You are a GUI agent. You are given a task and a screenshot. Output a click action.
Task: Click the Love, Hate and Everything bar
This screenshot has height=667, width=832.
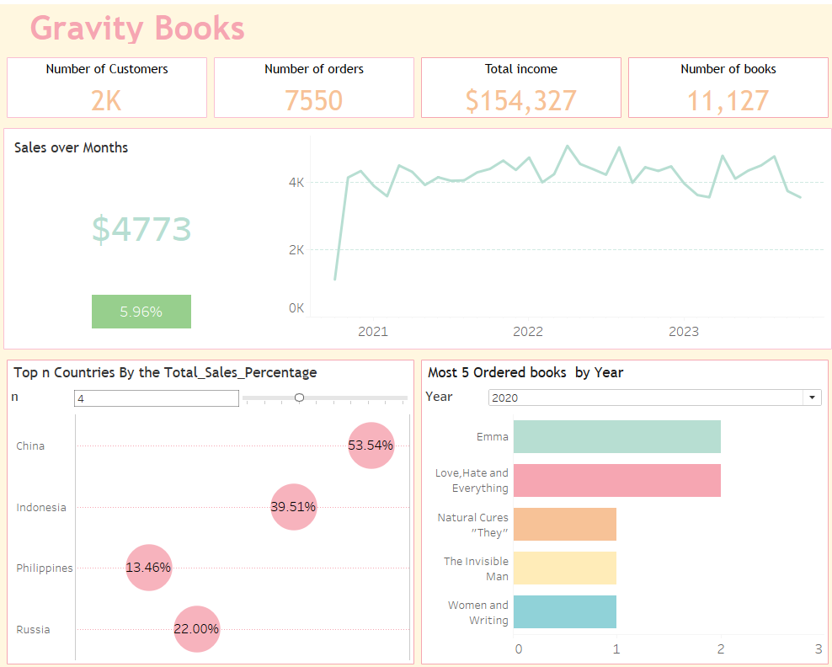point(616,480)
